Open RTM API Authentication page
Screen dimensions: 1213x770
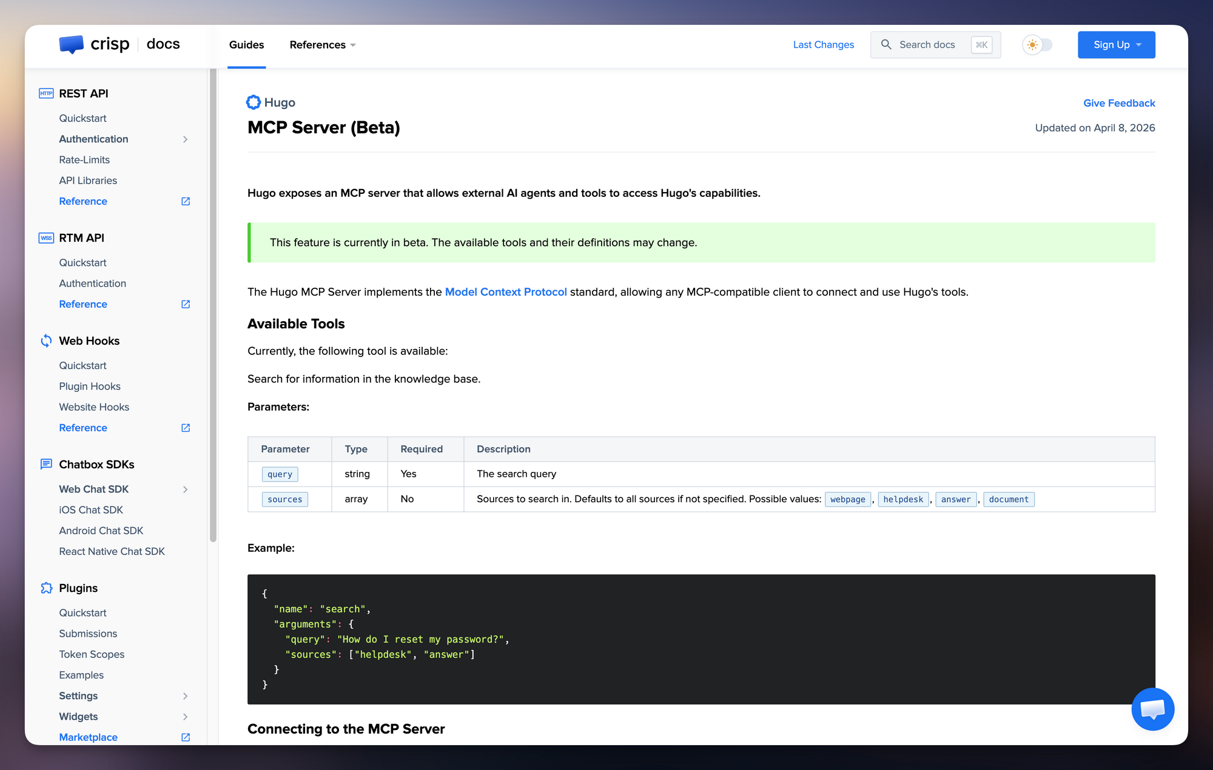(92, 284)
